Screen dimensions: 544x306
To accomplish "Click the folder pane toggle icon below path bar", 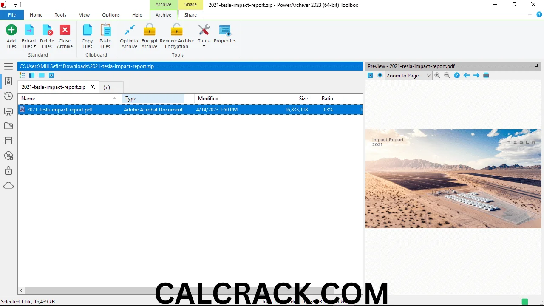I will point(32,75).
